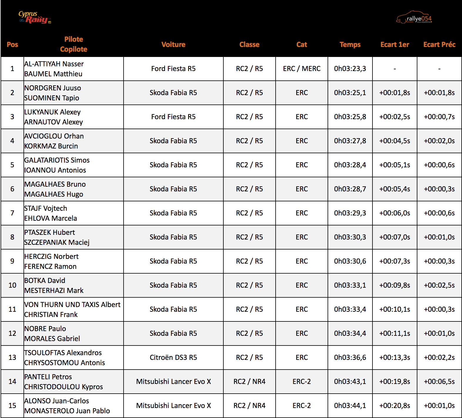Select the SZCZEPANIAK Maciej codriver name
This screenshot has height=418, width=462.
coord(57,242)
